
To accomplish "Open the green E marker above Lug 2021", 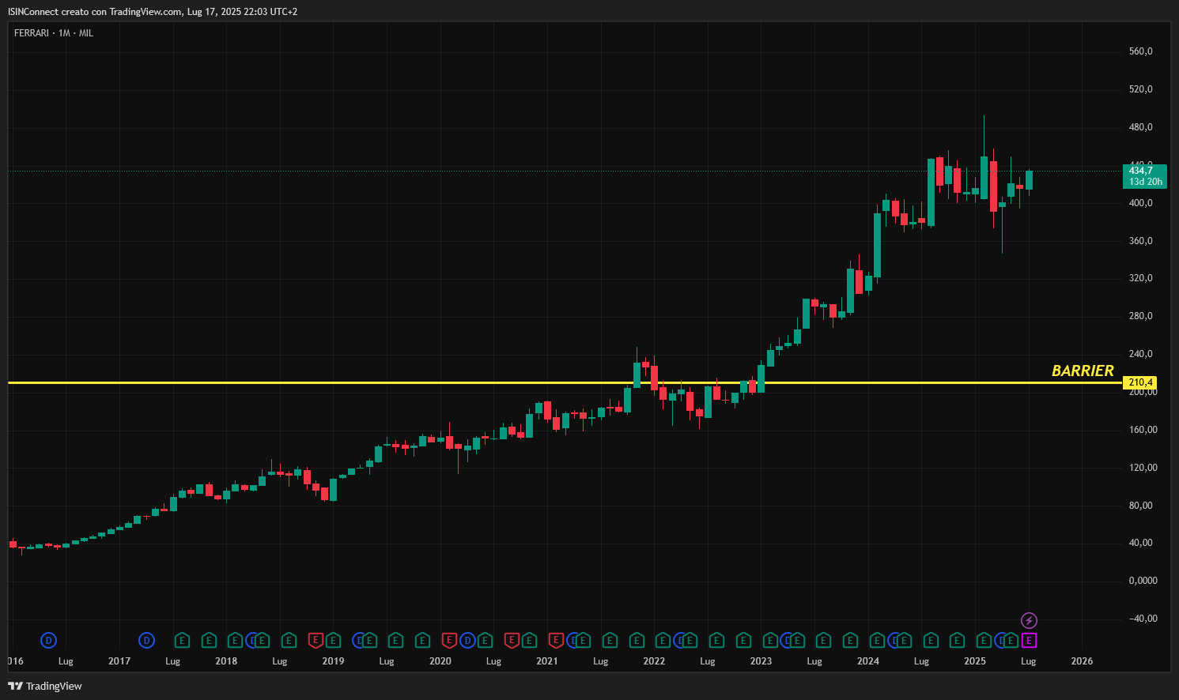I will pyautogui.click(x=610, y=640).
